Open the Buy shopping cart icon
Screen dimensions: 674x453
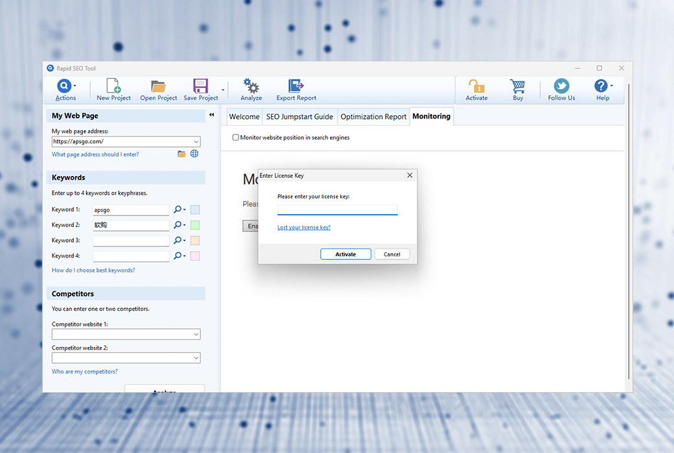click(517, 86)
